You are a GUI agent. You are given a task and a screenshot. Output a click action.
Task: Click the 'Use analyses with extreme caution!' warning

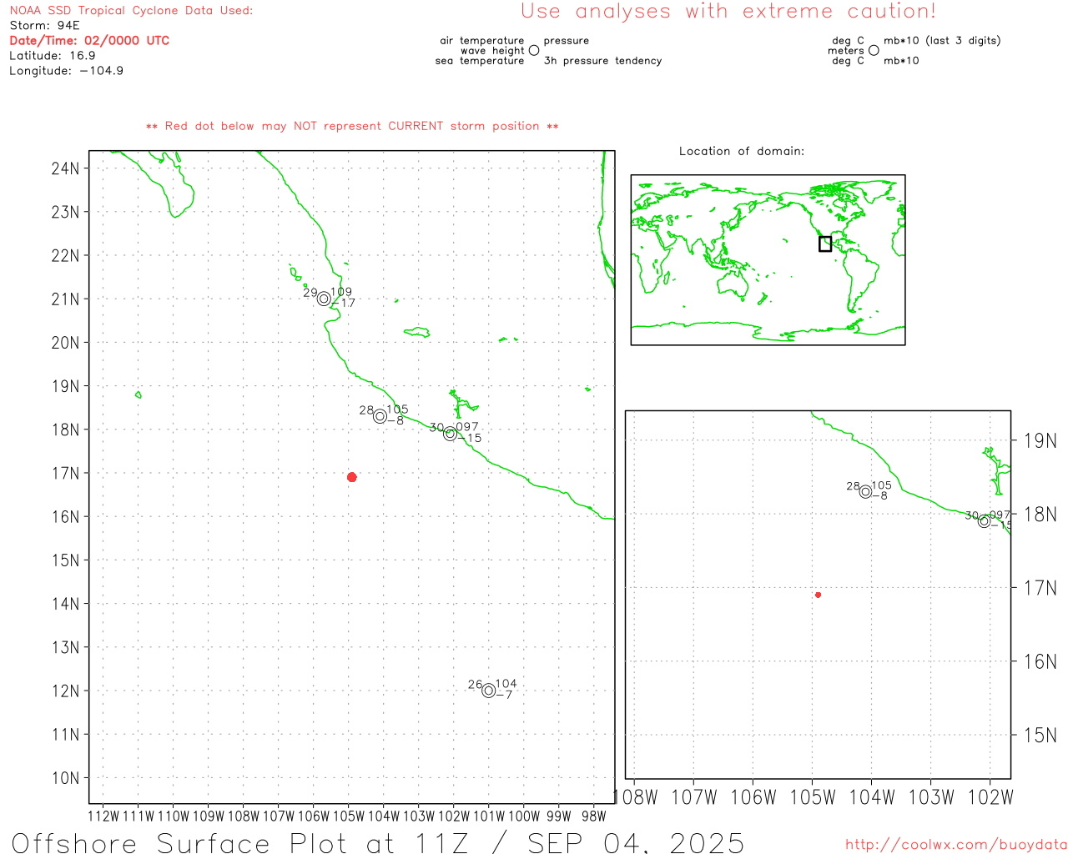tap(728, 12)
